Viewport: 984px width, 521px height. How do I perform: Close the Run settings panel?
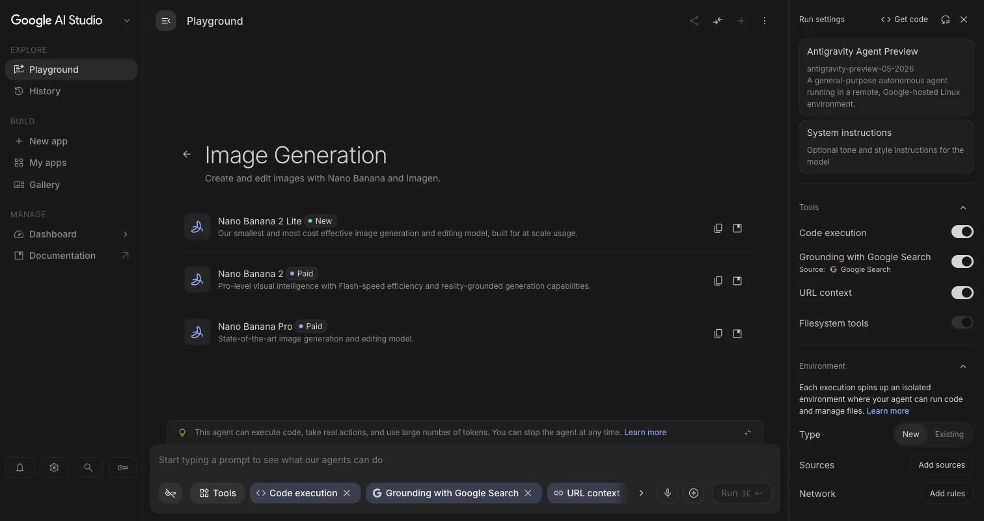[964, 20]
